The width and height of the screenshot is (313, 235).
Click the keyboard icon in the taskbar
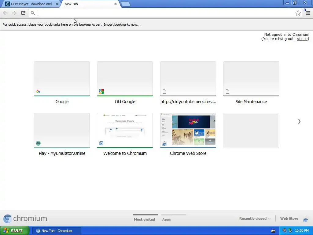[273, 231]
